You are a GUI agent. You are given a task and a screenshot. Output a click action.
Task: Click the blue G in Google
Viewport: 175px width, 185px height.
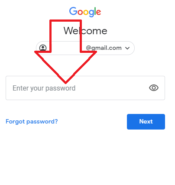73,11
